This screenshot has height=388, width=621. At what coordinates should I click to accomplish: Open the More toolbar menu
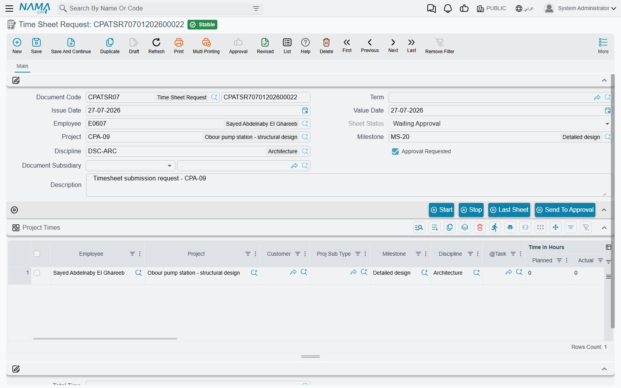(603, 46)
